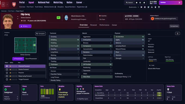Click the lightbulb hints icon in top bar
185x104 pixels.
(140, 3)
